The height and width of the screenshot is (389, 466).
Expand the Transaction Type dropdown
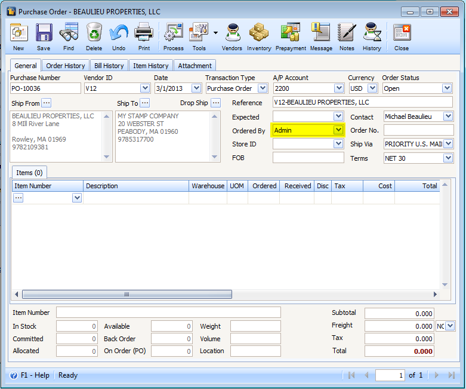pos(263,88)
